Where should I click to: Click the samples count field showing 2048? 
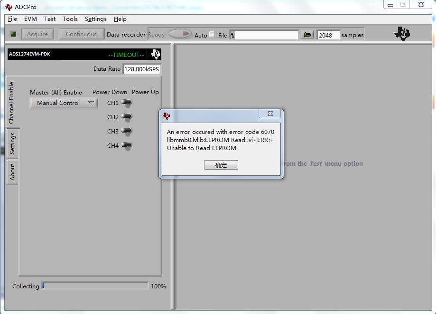tap(328, 35)
